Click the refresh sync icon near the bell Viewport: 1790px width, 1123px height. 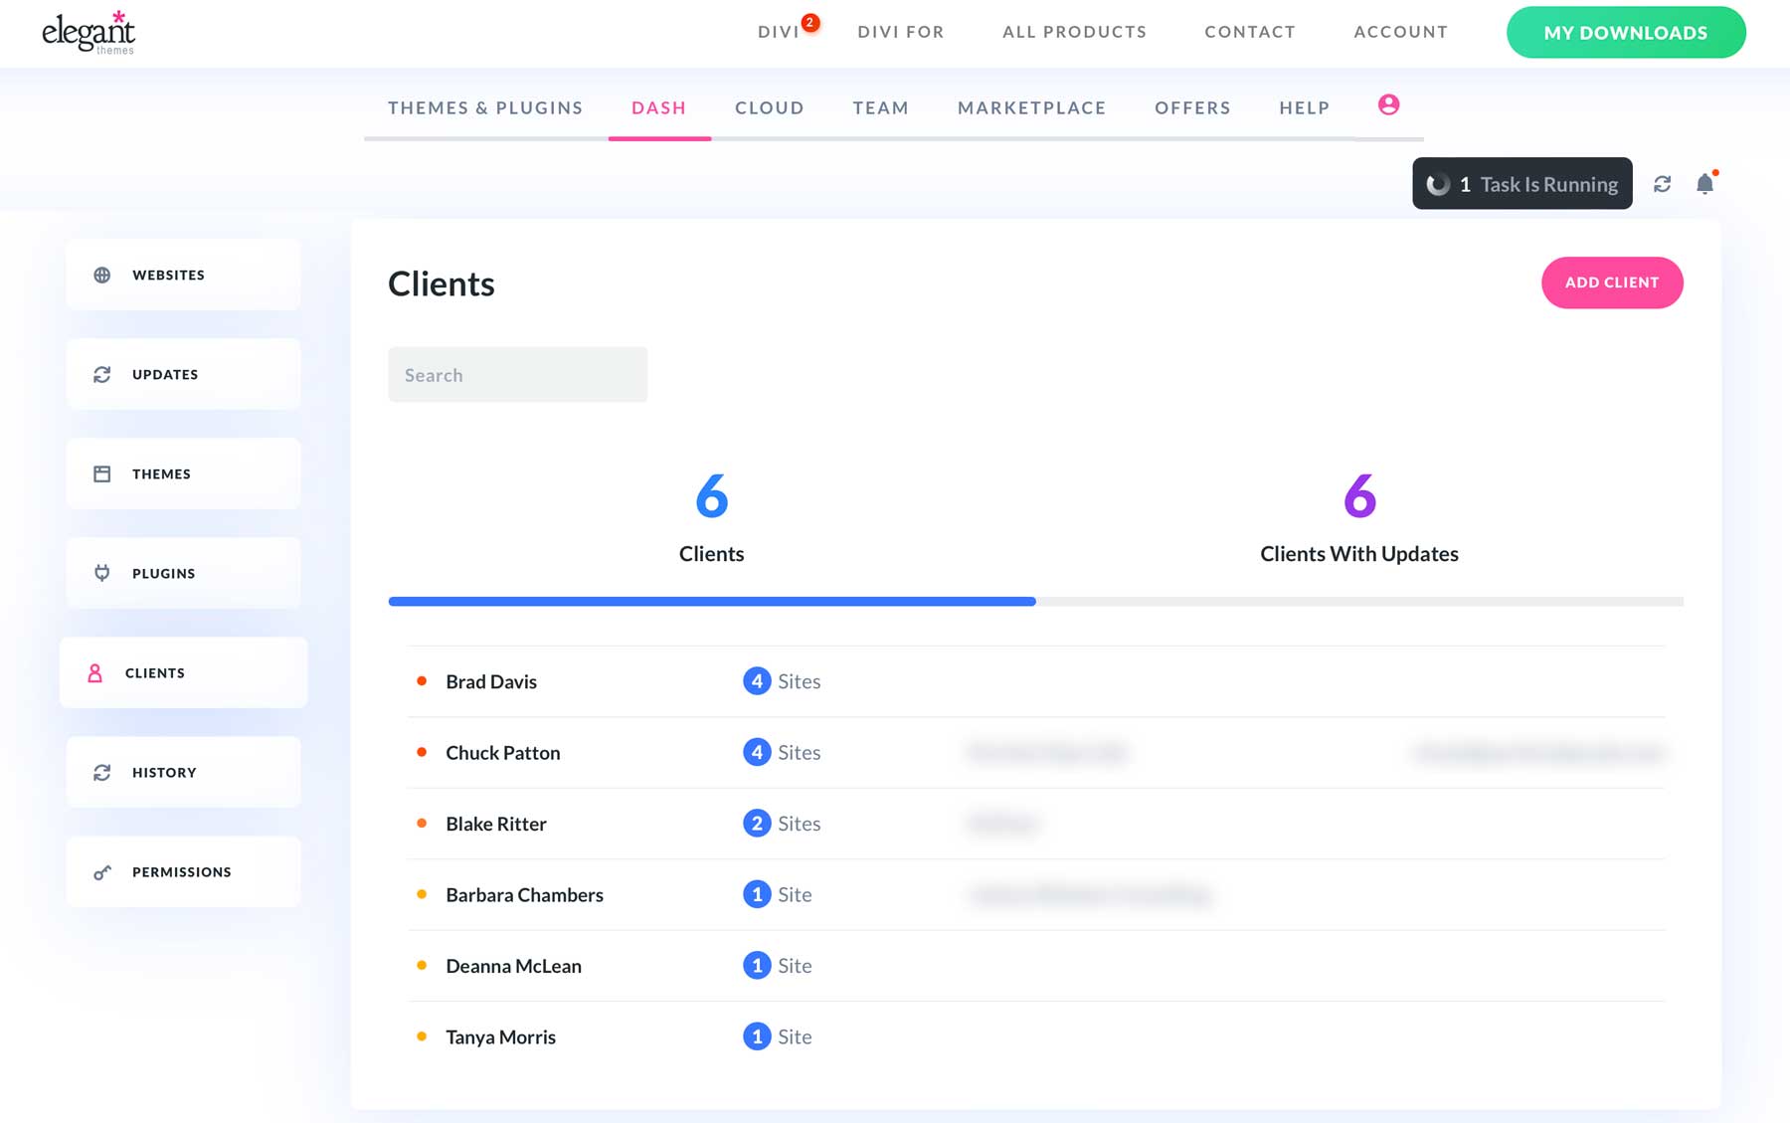[1662, 184]
